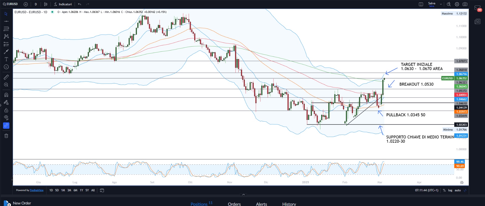485x206 pixels.
Task: Open the candlestick chart style selector
Action: (x=46, y=4)
